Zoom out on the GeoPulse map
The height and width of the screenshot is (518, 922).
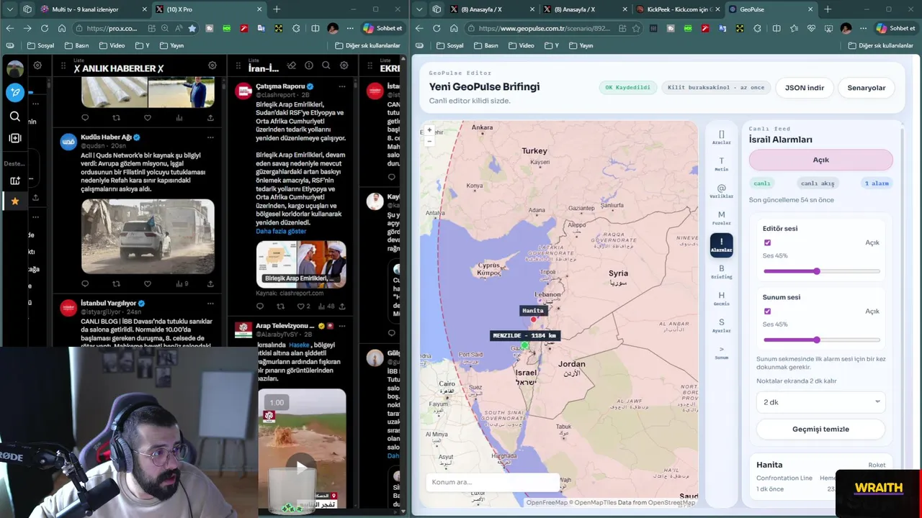click(429, 141)
